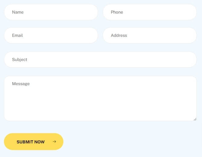This screenshot has width=202, height=157.
Task: Click the empty middle of Message box
Action: [x=100, y=100]
